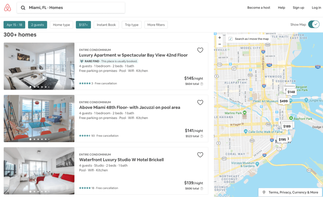Click the $139/night price
323x197 pixels.
pos(194,183)
